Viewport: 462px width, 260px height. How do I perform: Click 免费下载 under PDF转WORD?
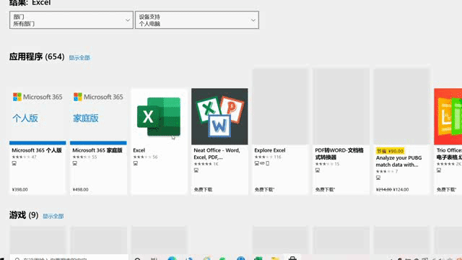[x=325, y=189]
